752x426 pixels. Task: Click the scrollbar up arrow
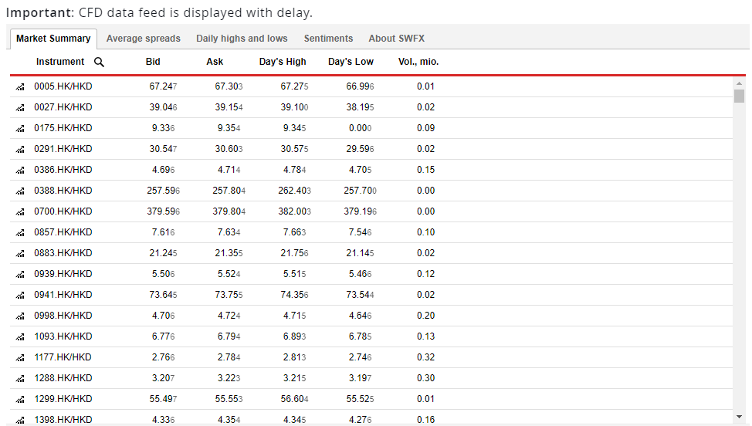[740, 83]
